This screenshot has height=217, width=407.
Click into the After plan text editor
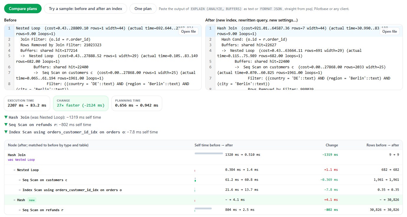(304, 57)
